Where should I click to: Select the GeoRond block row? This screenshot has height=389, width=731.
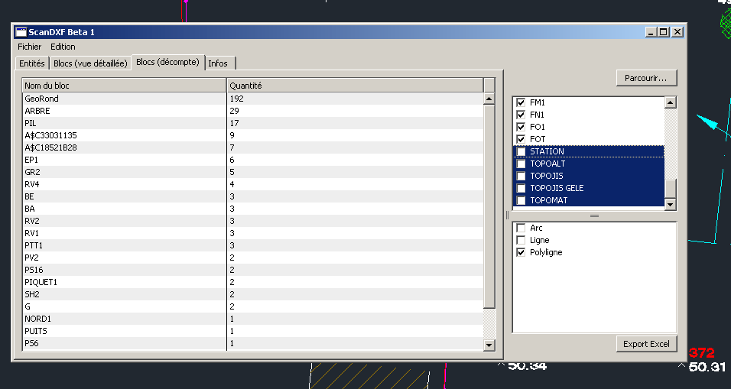tap(124, 99)
